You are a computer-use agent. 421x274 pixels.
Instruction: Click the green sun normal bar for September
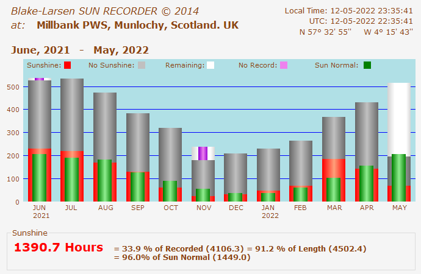[x=137, y=187]
